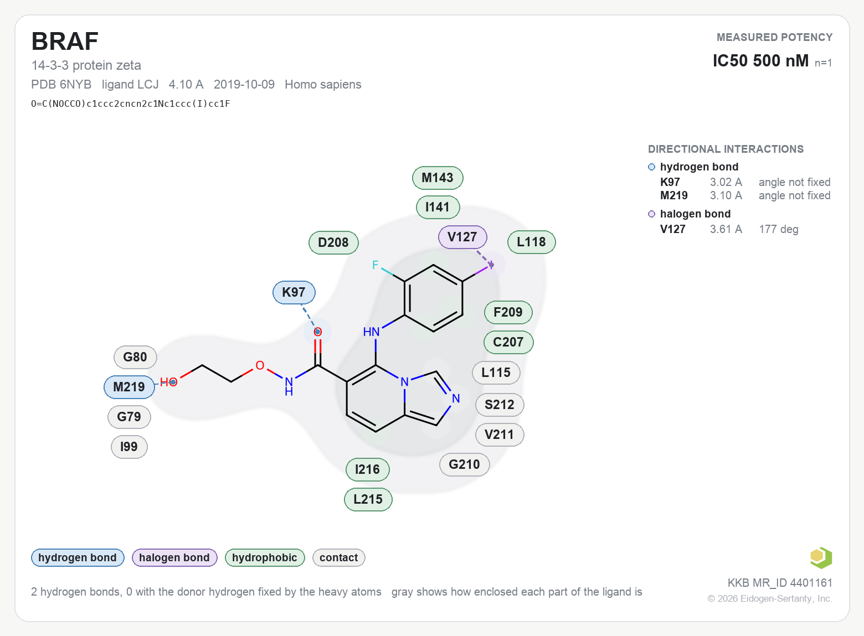
Task: Click the '2 hydrogen bonds' summary sentence
Action: (x=206, y=592)
